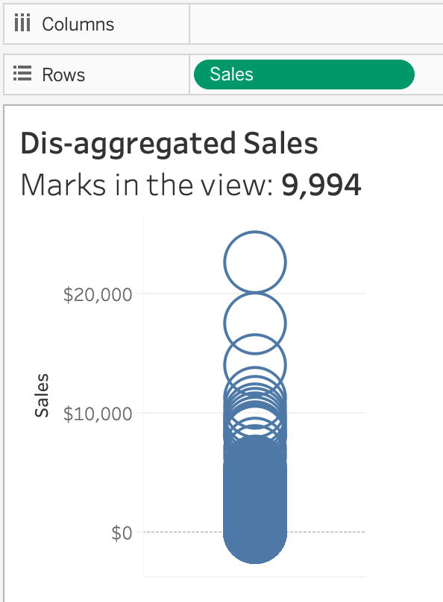
Task: Click the Columns shelf icon
Action: [x=22, y=24]
